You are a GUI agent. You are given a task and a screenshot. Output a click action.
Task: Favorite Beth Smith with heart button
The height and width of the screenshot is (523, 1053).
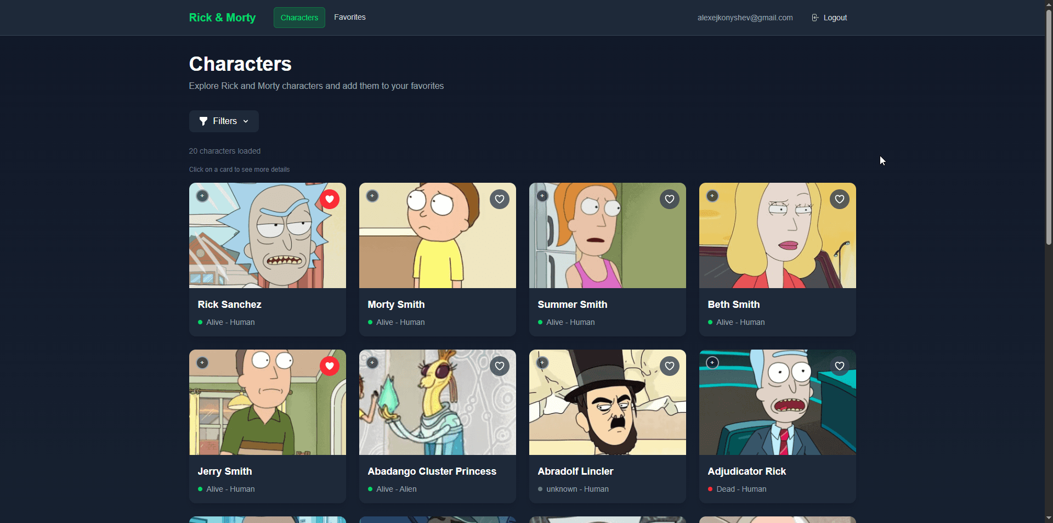(x=840, y=199)
